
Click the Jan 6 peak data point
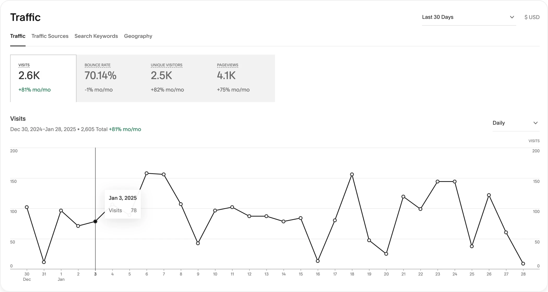click(147, 173)
